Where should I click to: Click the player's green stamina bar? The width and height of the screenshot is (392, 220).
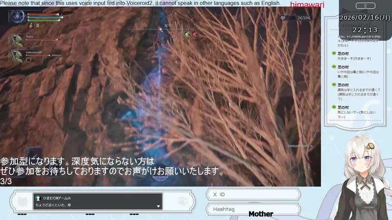pyautogui.click(x=44, y=20)
